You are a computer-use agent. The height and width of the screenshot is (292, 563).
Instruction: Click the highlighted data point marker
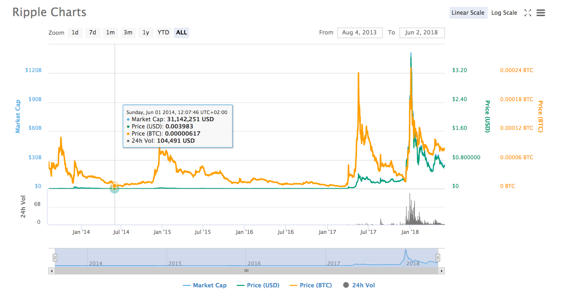[114, 187]
